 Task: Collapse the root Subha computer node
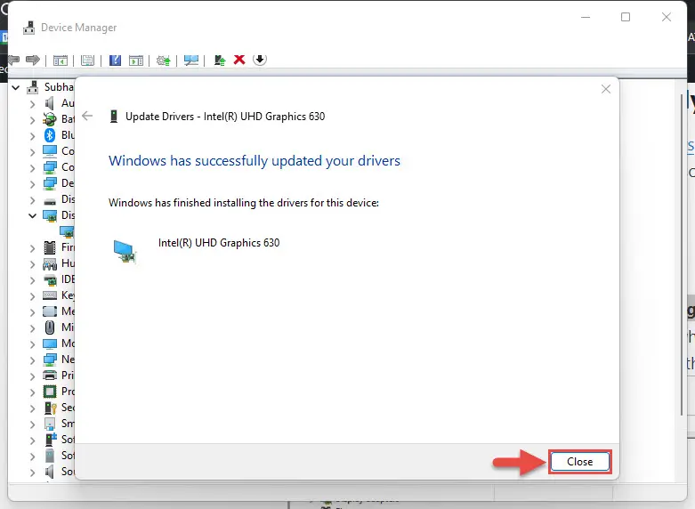[16, 88]
